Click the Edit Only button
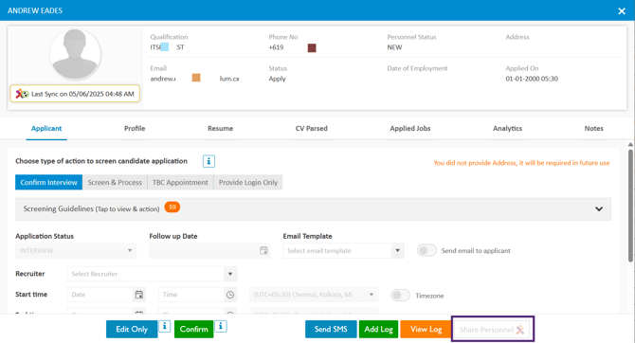 132,329
